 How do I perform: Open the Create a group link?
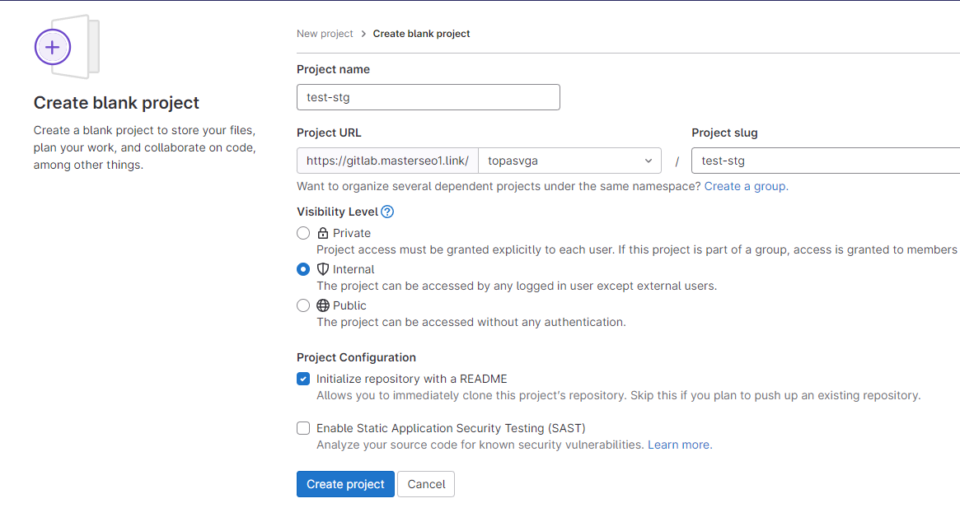tap(745, 186)
